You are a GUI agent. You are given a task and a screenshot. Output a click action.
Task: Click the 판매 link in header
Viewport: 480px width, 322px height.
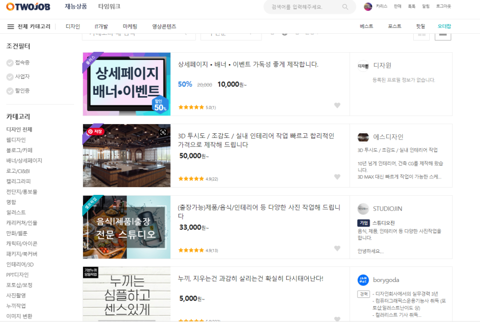coord(397,6)
